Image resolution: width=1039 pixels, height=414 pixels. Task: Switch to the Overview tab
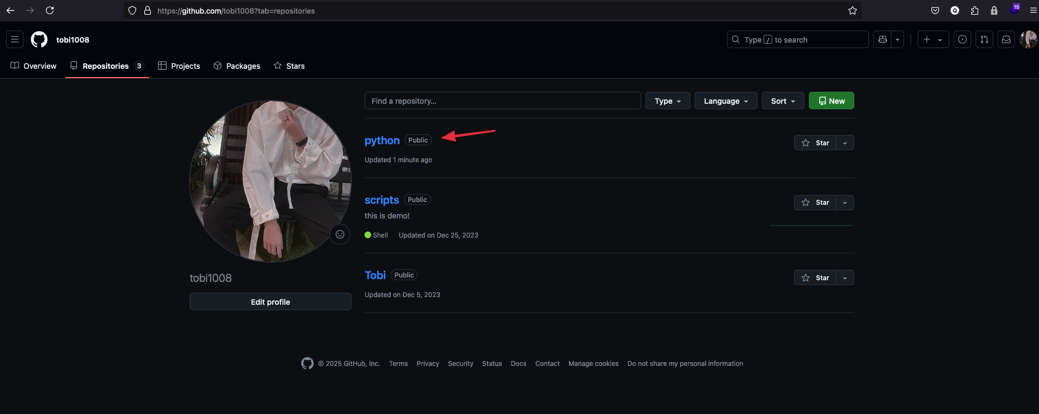point(33,66)
